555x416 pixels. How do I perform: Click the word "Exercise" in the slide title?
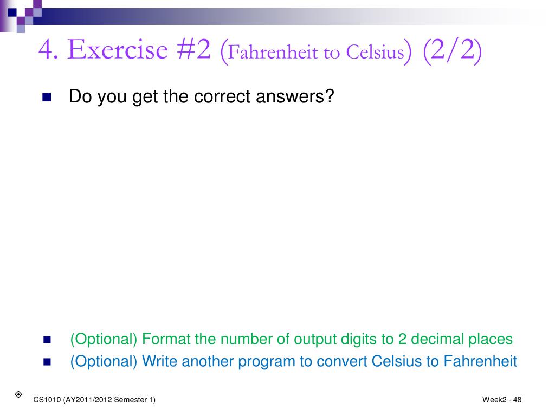click(x=118, y=49)
